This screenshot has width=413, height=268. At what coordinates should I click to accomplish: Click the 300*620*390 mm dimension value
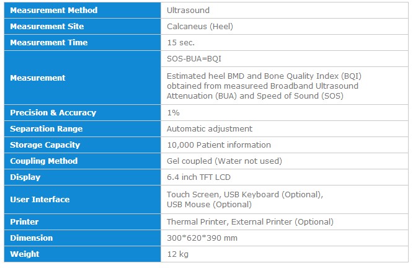point(203,238)
